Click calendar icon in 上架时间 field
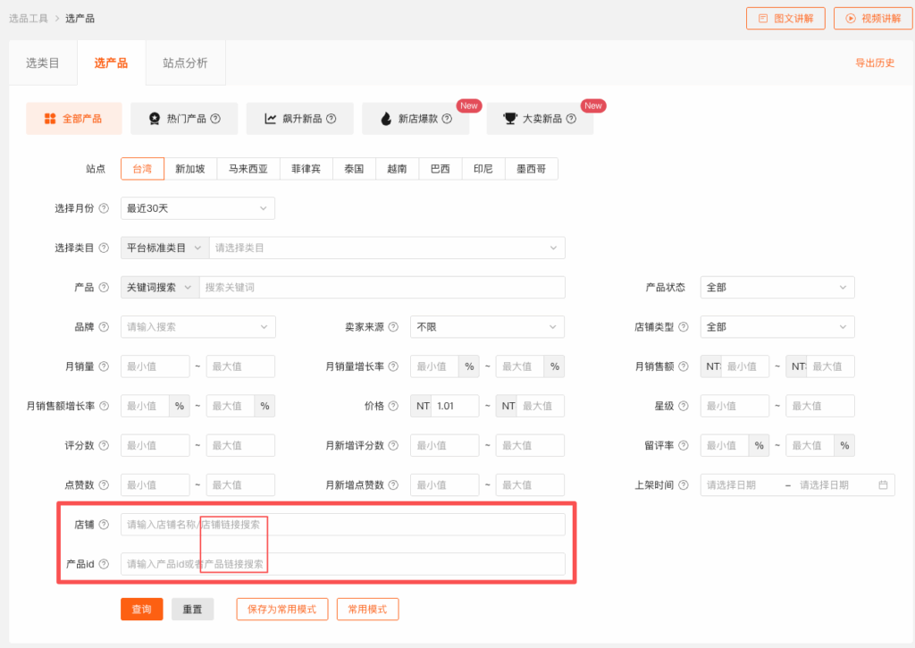The width and height of the screenshot is (915, 648). click(x=883, y=485)
